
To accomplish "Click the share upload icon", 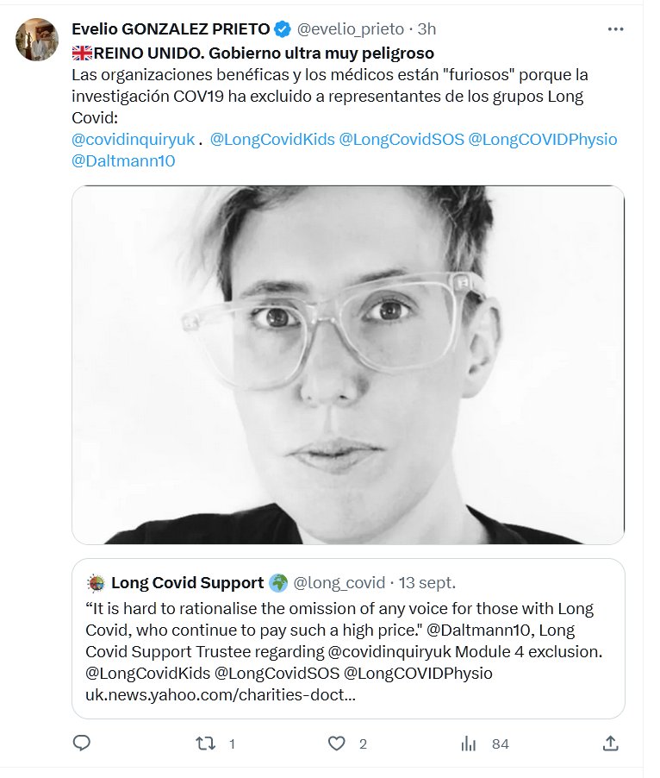I will click(x=610, y=743).
